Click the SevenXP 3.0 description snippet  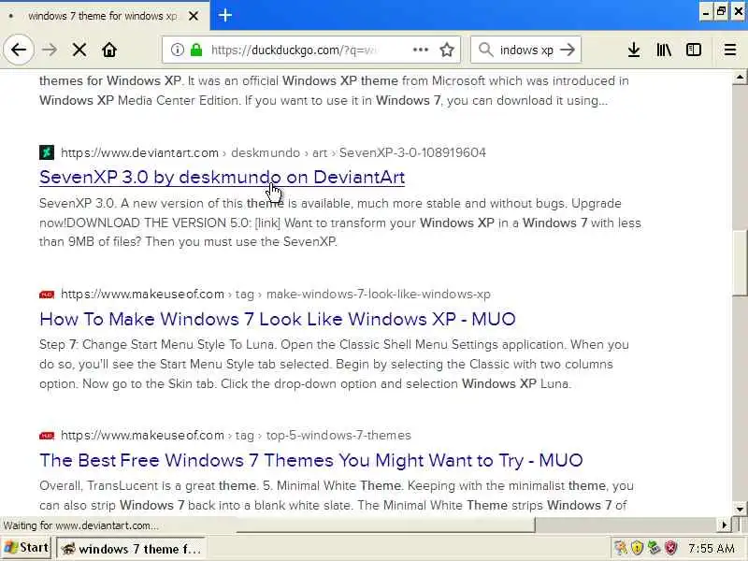click(340, 223)
